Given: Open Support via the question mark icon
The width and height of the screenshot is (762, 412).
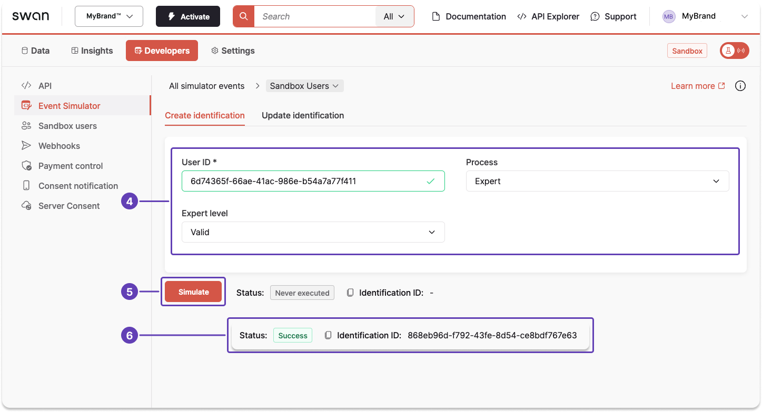Looking at the screenshot, I should (596, 16).
